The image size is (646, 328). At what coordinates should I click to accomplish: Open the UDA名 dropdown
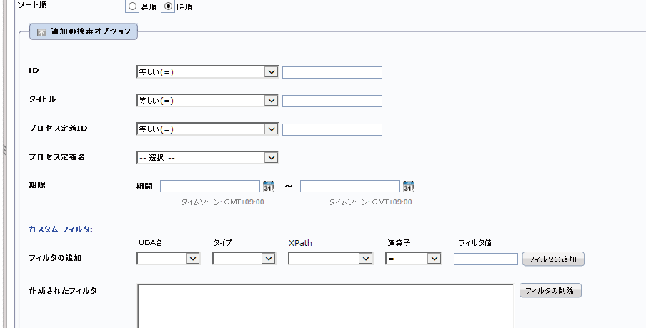coord(169,259)
